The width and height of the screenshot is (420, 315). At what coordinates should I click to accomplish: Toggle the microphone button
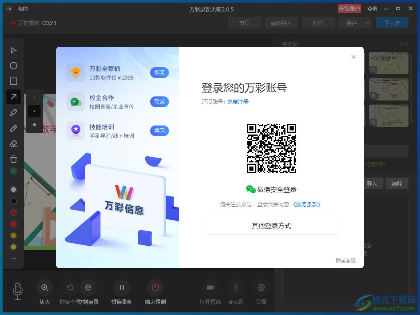tap(235, 288)
